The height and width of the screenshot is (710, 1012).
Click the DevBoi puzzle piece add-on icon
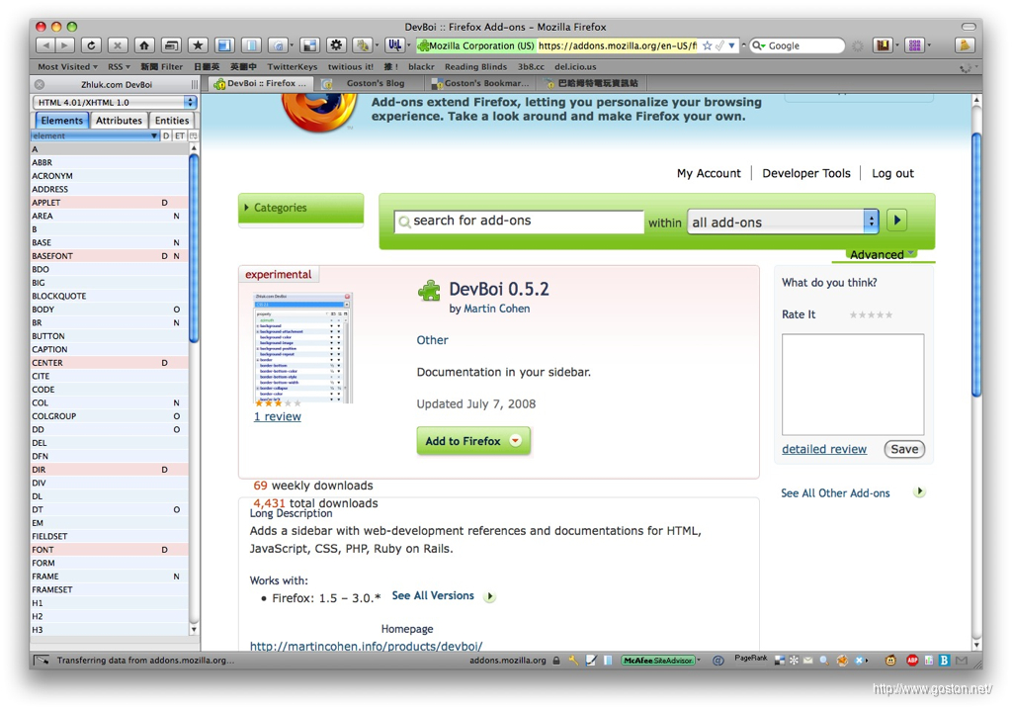pyautogui.click(x=430, y=290)
